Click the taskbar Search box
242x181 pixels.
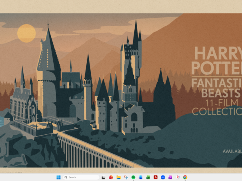pyautogui.click(x=81, y=177)
